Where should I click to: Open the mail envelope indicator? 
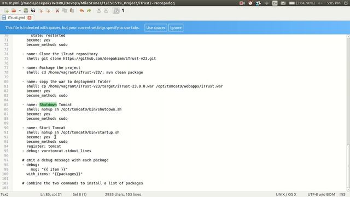coord(283,3)
